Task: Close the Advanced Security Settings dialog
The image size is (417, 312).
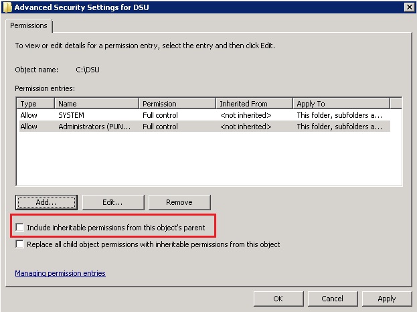Action: tap(409, 7)
